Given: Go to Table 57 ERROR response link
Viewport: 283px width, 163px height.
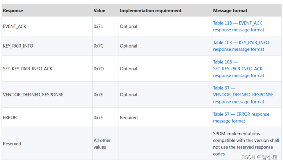Looking at the screenshot, I should pyautogui.click(x=241, y=118).
